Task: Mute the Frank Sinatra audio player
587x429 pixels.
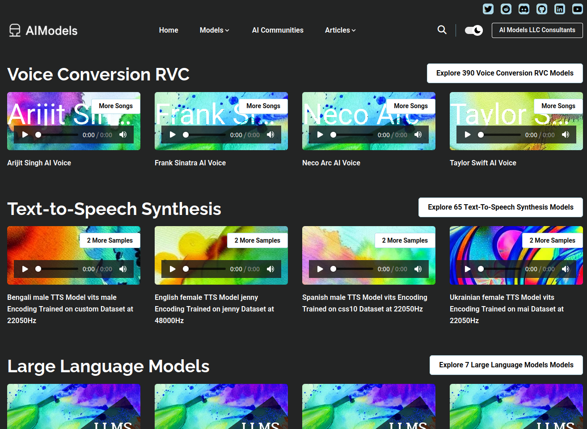Action: (x=270, y=135)
